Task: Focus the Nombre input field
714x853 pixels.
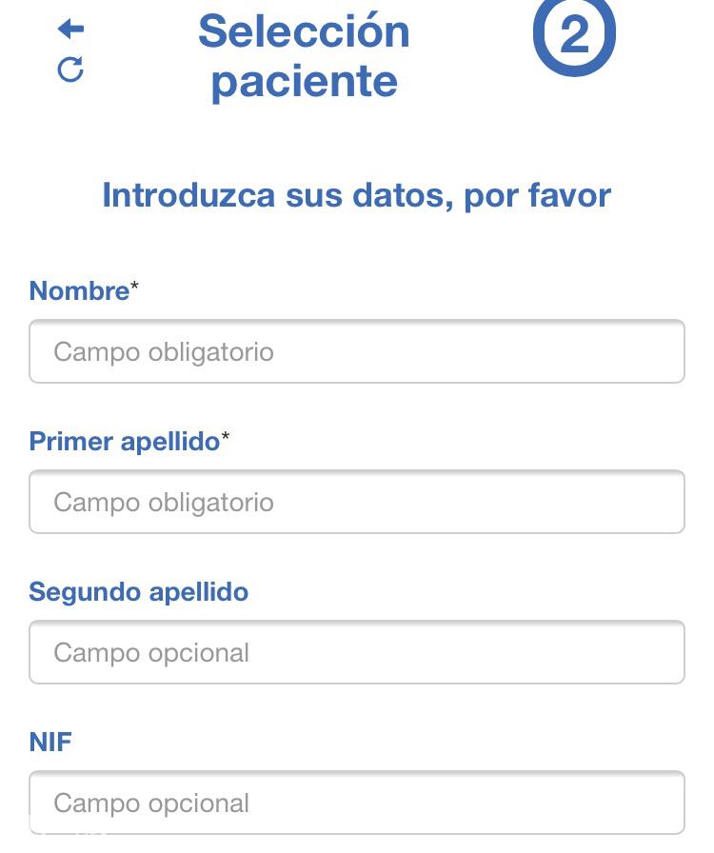Action: pos(357,351)
